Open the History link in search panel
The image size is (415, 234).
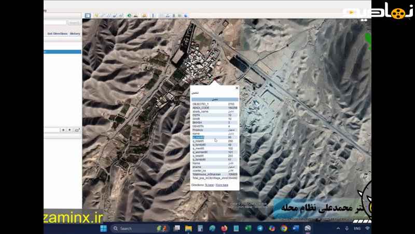(75, 34)
